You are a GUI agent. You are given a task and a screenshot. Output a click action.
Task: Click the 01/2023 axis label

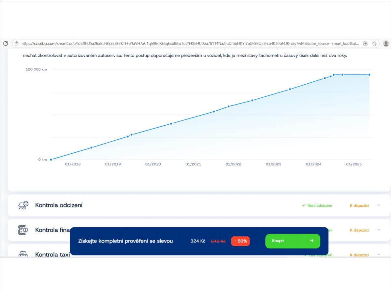273,164
